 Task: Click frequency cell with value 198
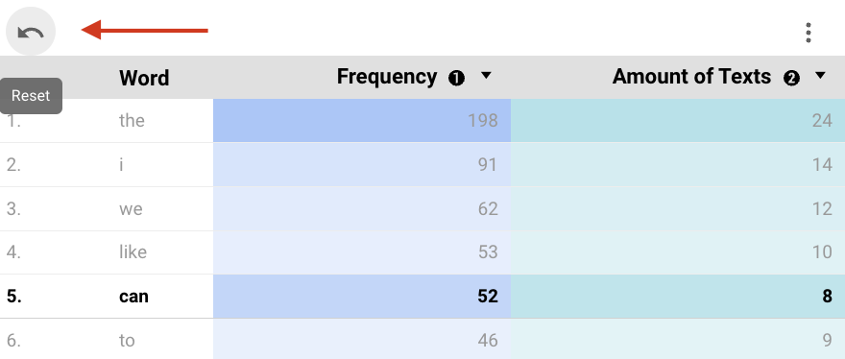pos(362,120)
